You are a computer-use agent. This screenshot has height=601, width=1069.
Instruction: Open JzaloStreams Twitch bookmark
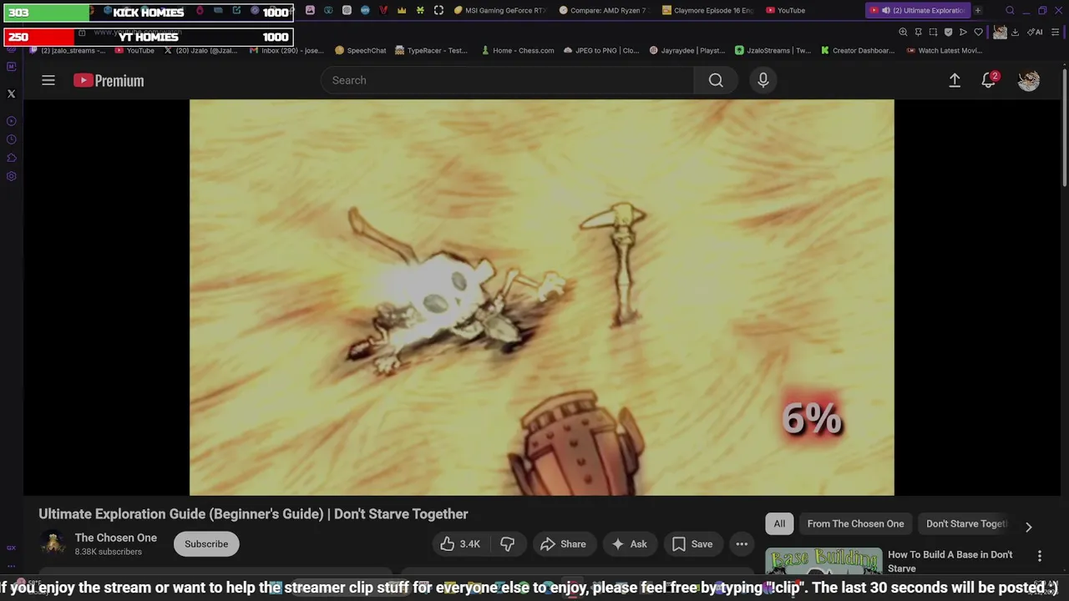coord(773,50)
